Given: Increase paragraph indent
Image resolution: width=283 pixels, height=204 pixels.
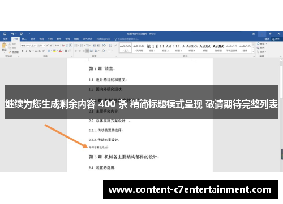Looking at the screenshot, I should pos(98,45).
